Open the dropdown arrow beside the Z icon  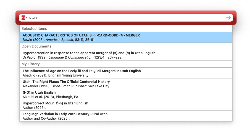[x=26, y=18]
